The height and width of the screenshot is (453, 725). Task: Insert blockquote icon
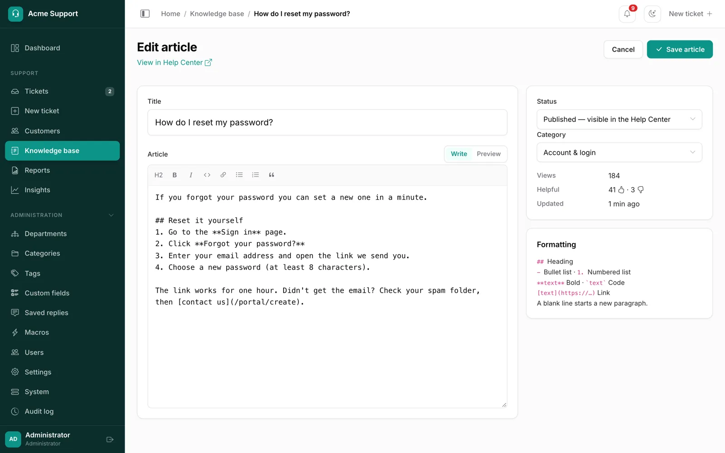coord(271,175)
